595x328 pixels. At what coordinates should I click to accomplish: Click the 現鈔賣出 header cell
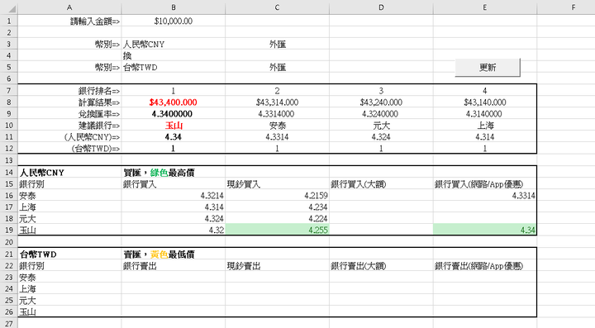click(277, 266)
